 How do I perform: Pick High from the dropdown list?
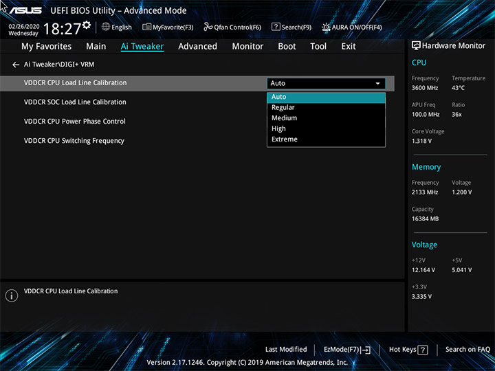pos(326,128)
